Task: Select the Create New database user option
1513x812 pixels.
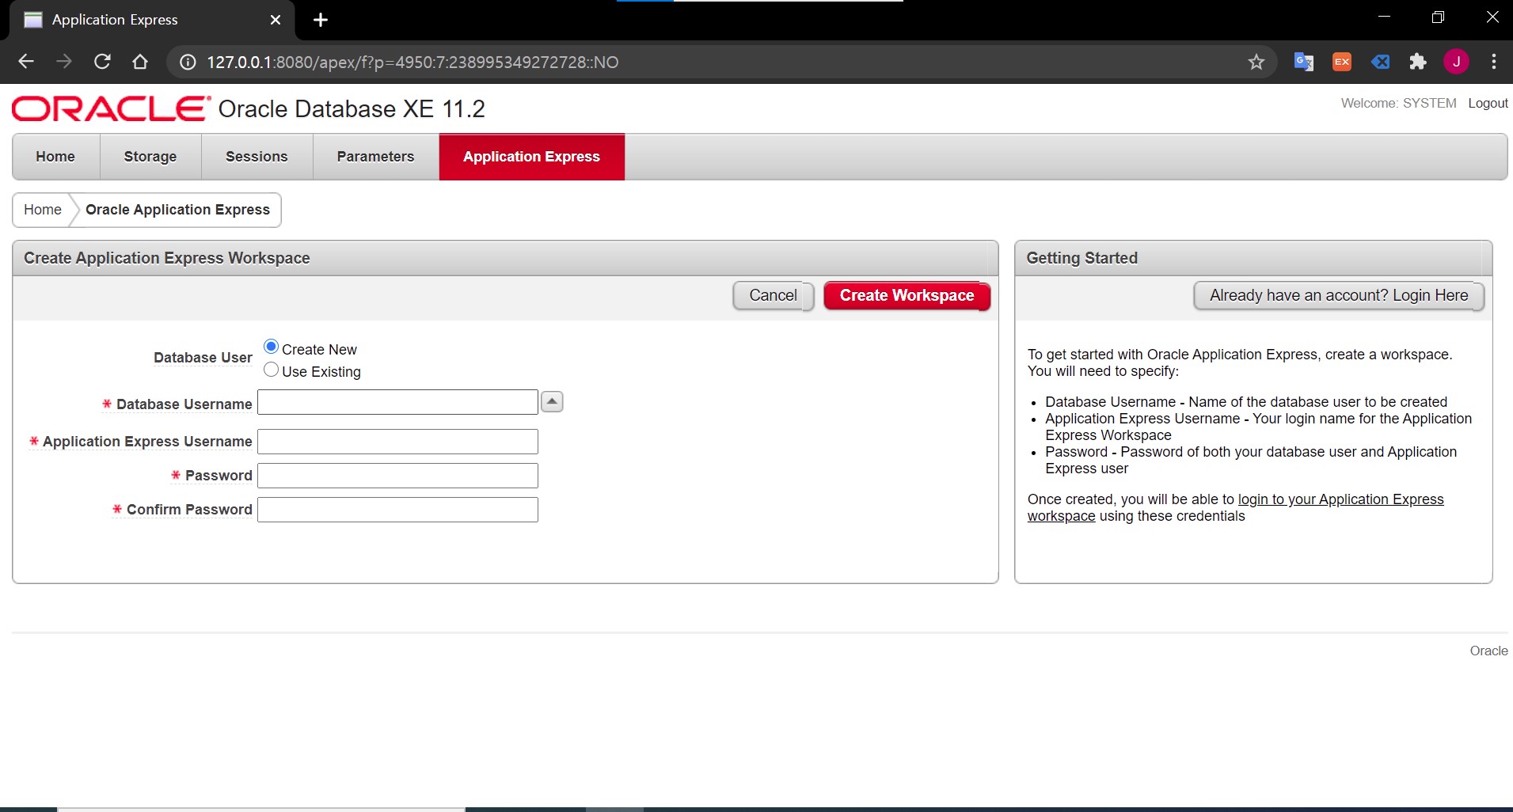Action: 271,347
